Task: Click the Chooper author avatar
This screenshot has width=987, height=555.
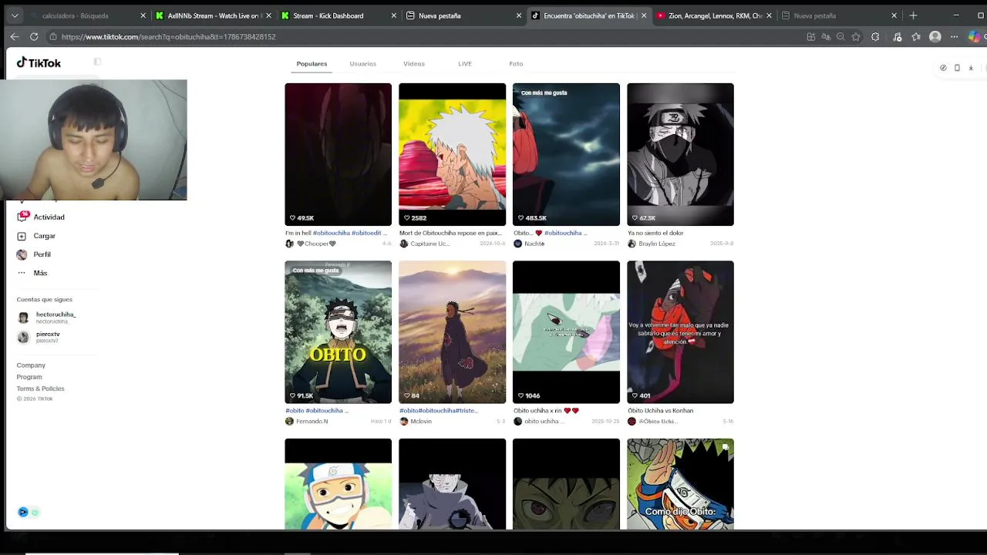Action: (x=289, y=244)
